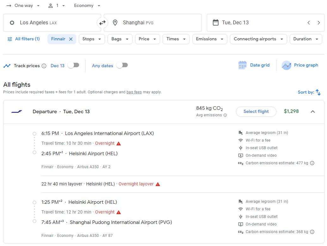Remove the Finnair filter chip
327x246 pixels.
(71, 39)
